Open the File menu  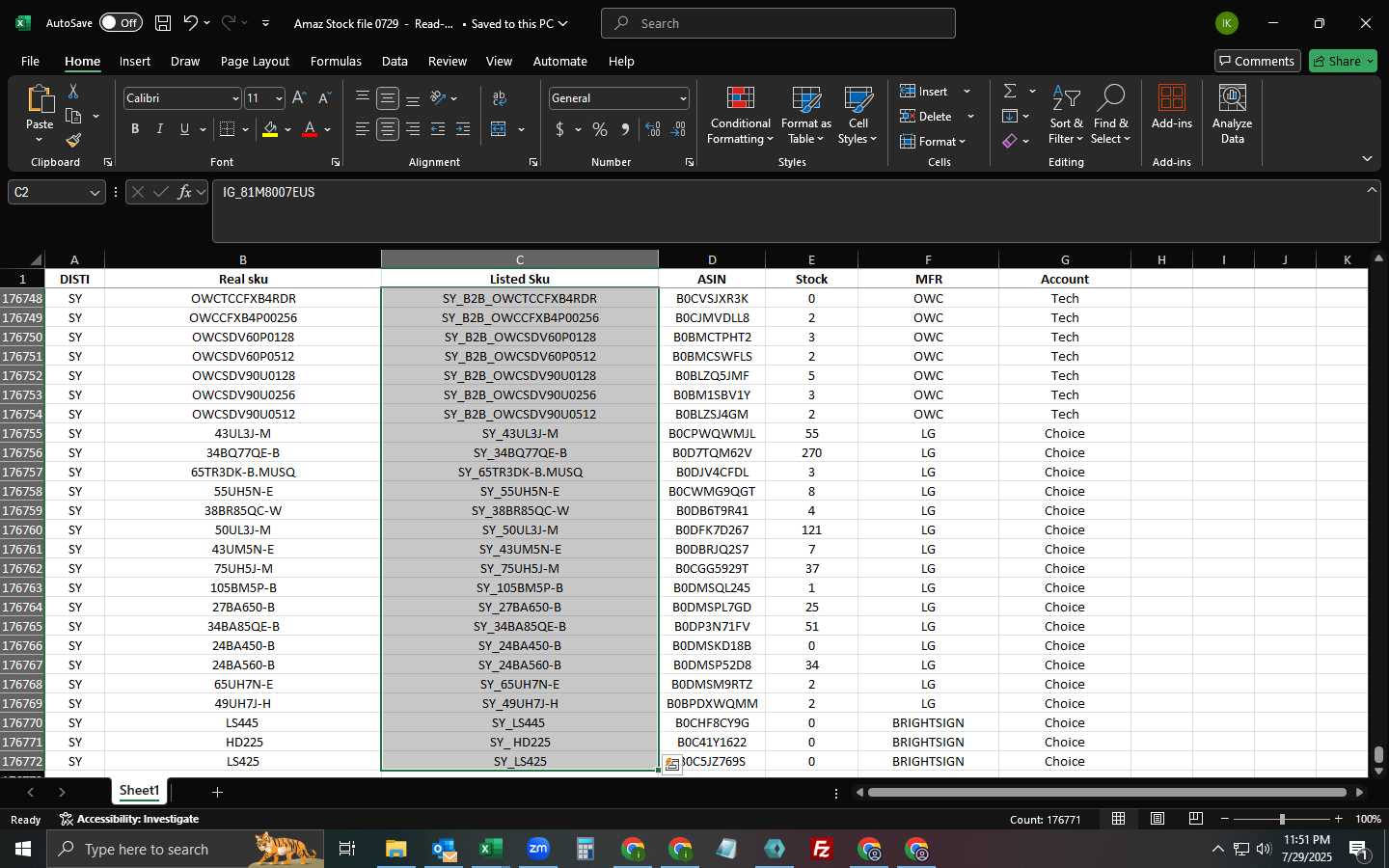(x=30, y=61)
